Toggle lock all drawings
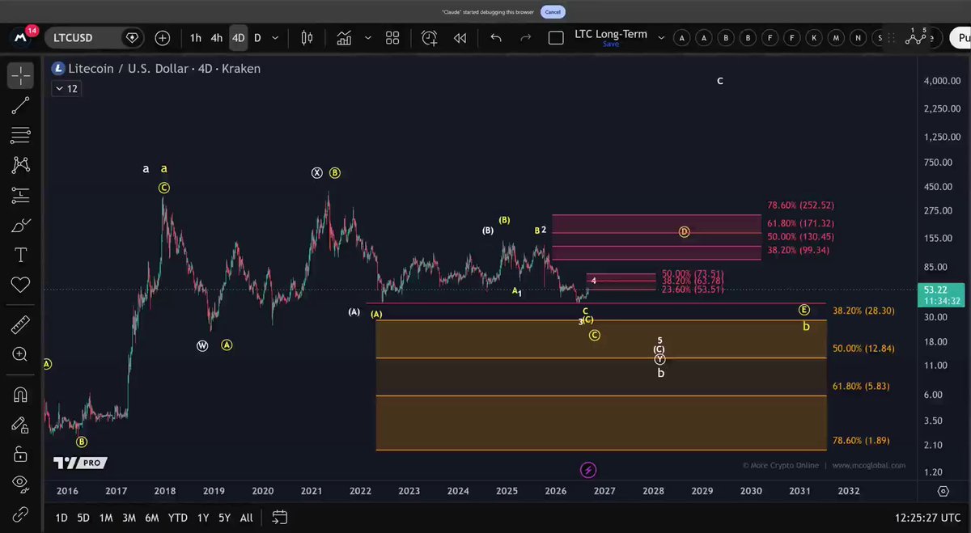The image size is (971, 533). click(x=20, y=455)
